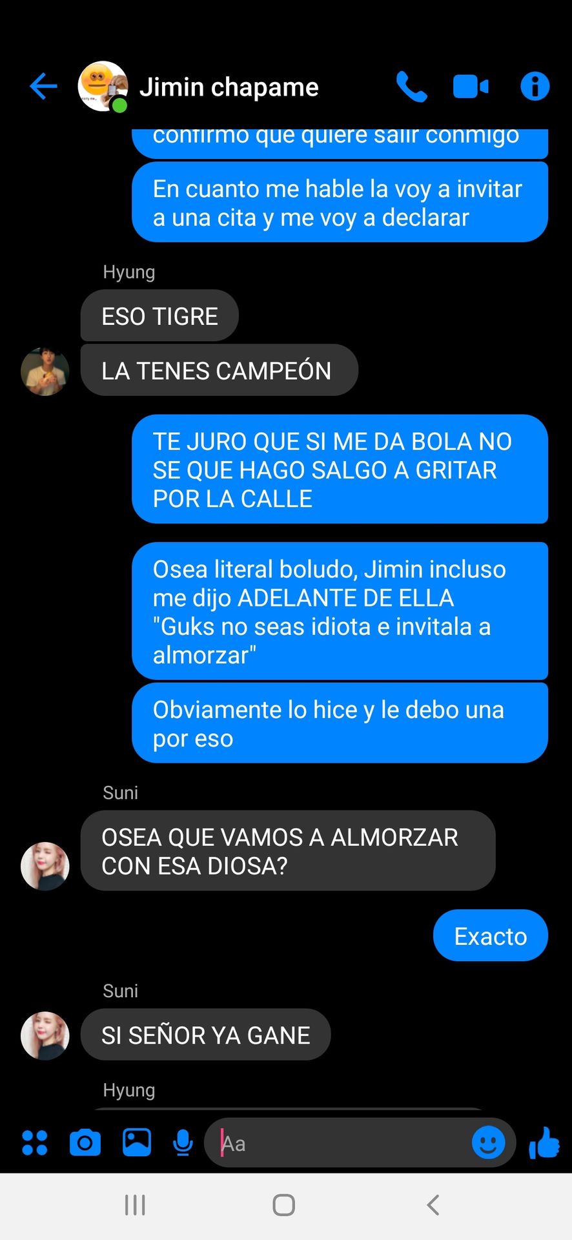Tap Suni's avatar next to SI SEÑOR YA GANE
The width and height of the screenshot is (572, 1240).
click(45, 1035)
